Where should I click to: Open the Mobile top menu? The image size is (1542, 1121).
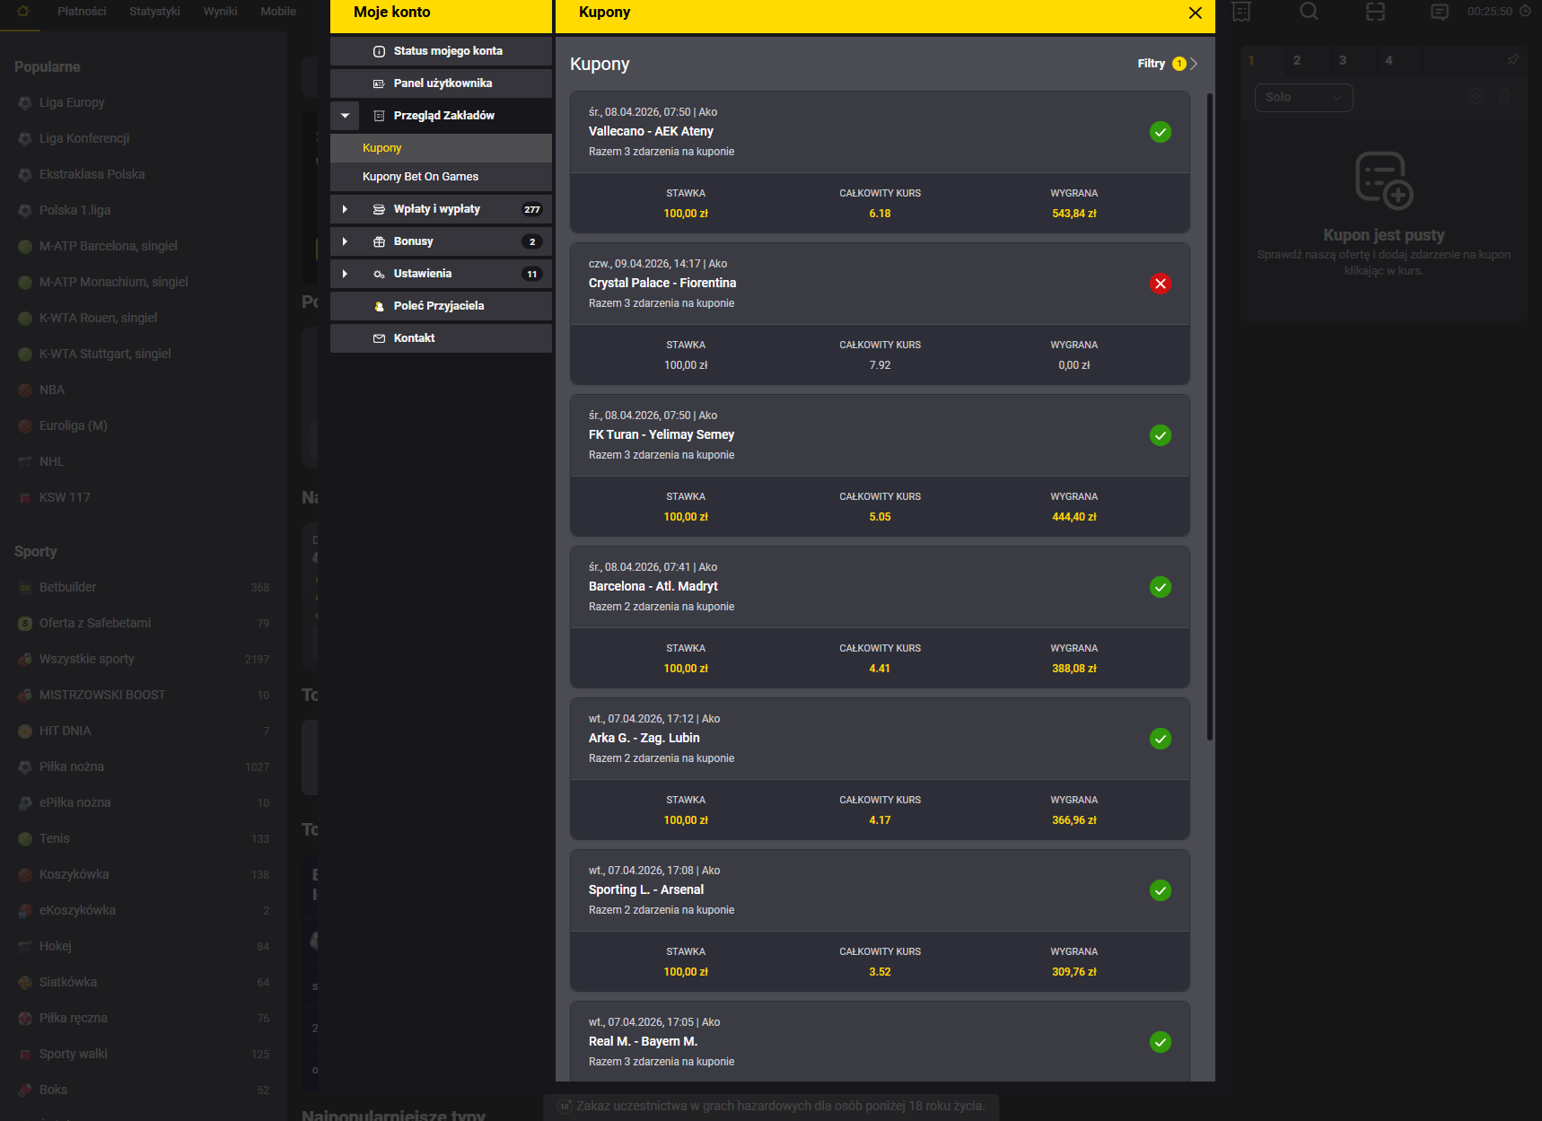coord(278,12)
